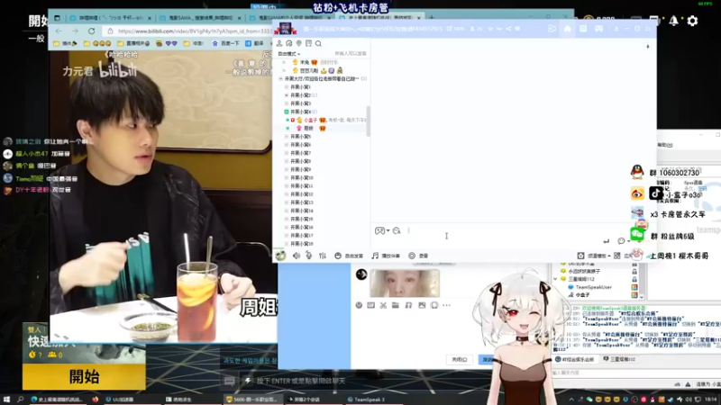721x405 pixels.
Task: Expand the 开黑小窝1 channel
Action: [x=287, y=86]
